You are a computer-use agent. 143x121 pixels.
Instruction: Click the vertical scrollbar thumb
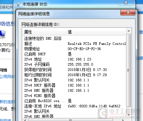point(129,70)
